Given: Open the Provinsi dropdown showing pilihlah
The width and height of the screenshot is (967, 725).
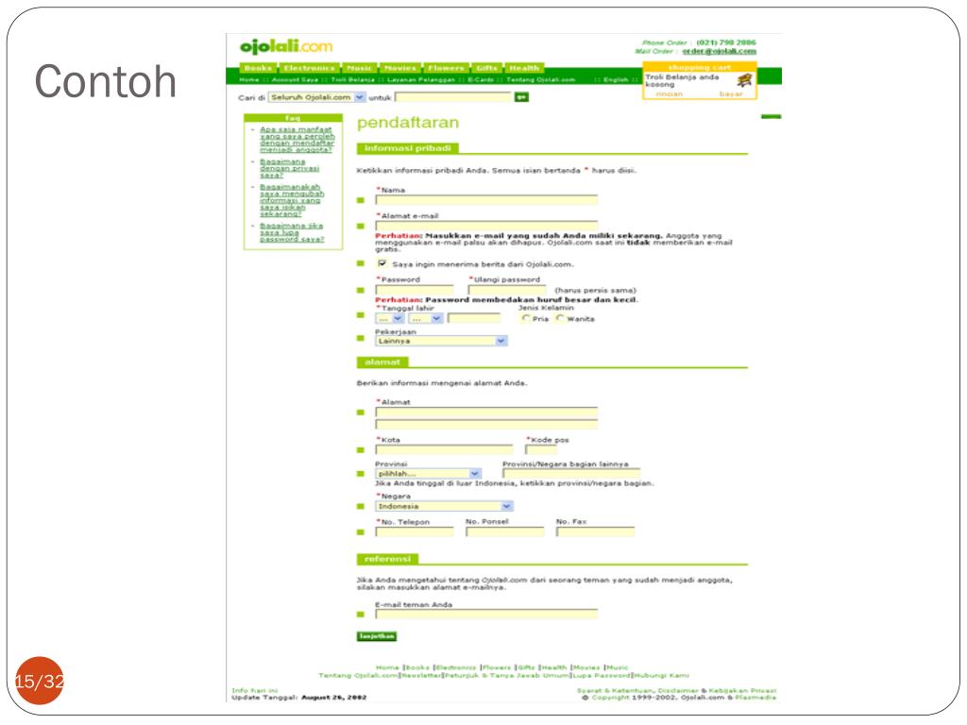Looking at the screenshot, I should coord(428,474).
